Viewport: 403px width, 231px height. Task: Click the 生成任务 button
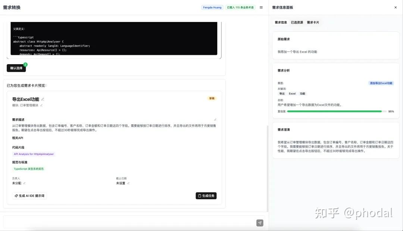(x=206, y=195)
